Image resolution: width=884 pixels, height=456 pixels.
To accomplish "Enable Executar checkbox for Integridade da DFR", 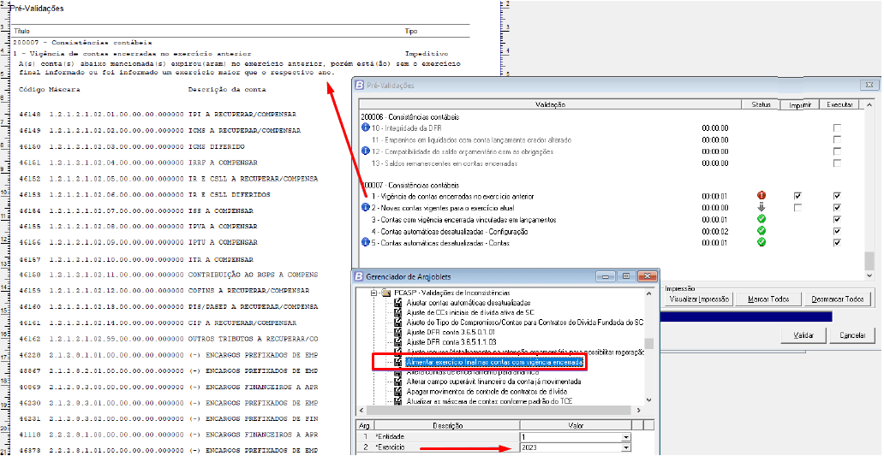I will pos(837,127).
